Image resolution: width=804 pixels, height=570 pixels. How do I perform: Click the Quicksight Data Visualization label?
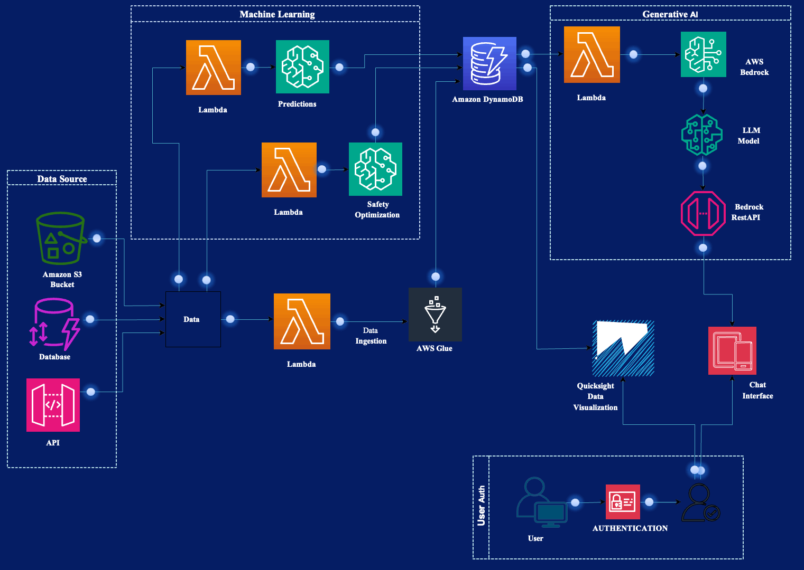[x=595, y=396]
